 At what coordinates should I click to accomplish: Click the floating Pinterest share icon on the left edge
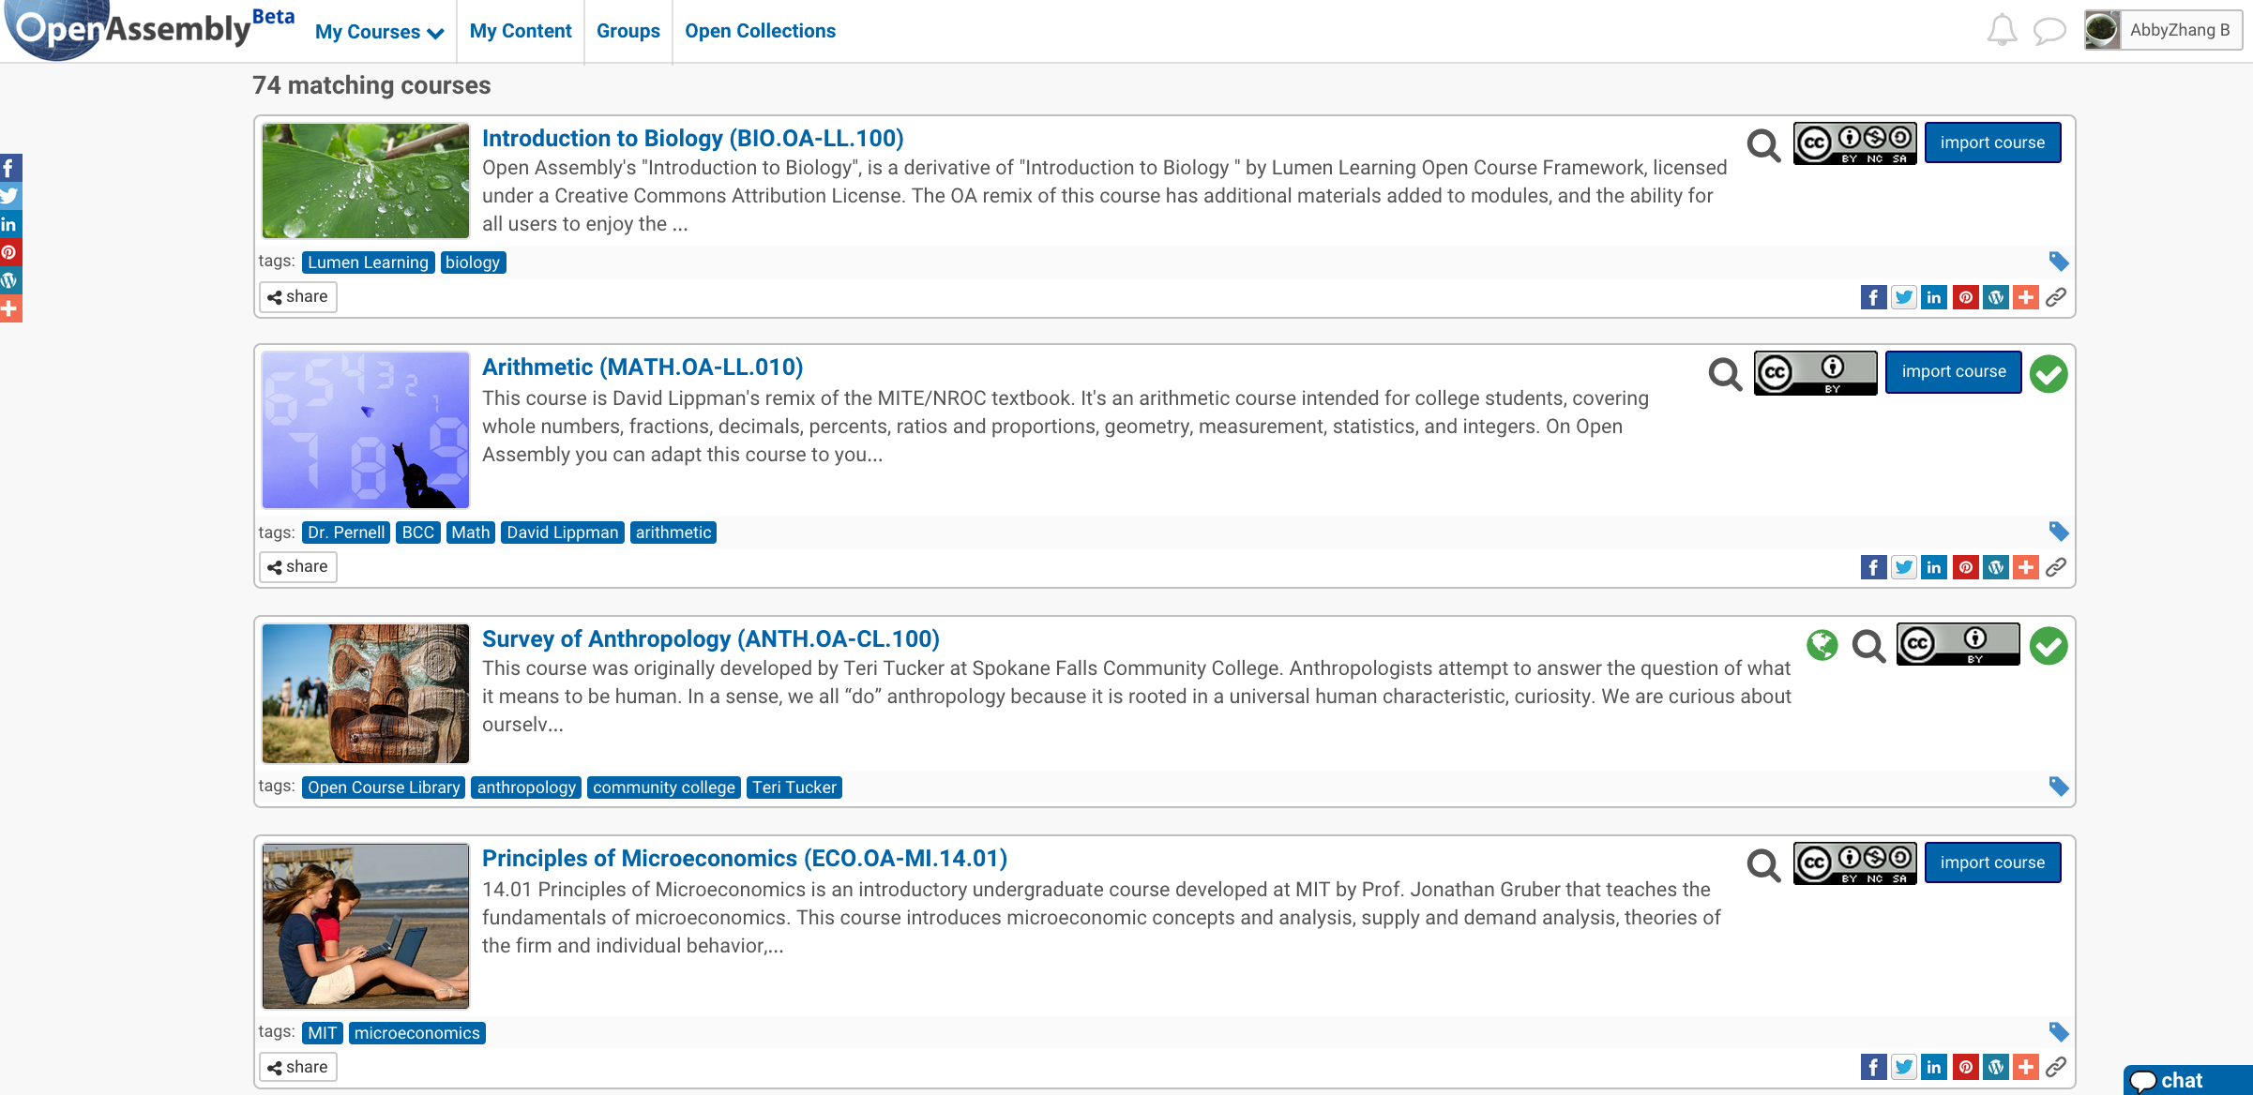click(9, 252)
